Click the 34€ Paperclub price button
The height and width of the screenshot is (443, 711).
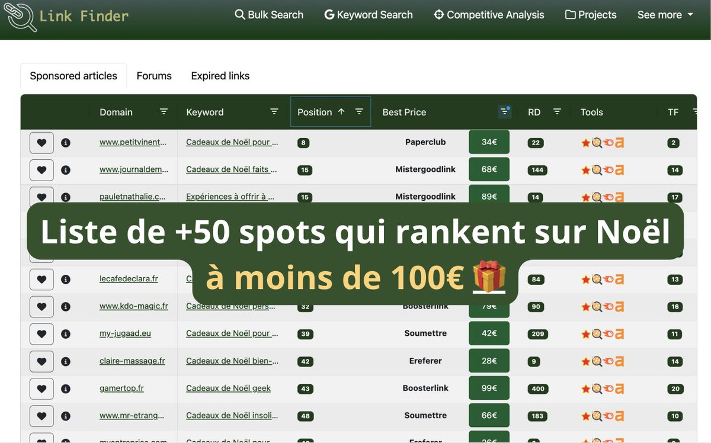click(x=489, y=142)
